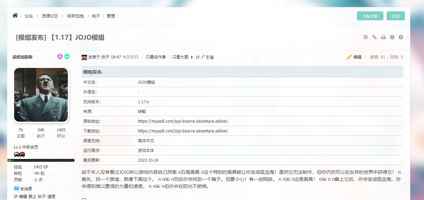The width and height of the screenshot is (424, 200).
Task: Click the post time 昨天 18:47
Action: point(111,57)
